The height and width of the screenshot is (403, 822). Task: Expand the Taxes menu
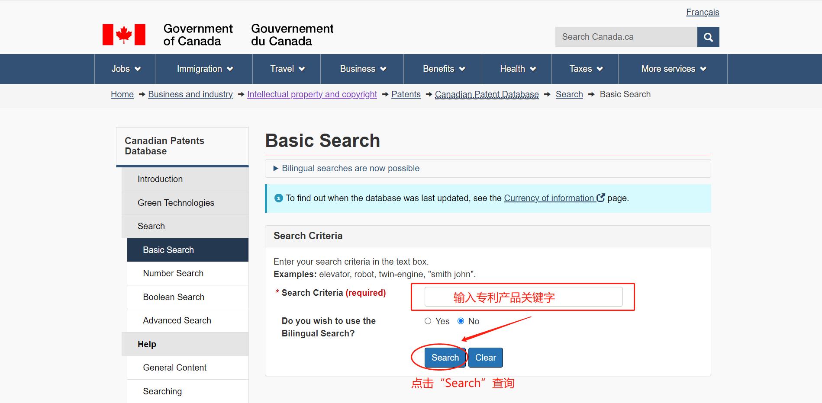tap(585, 69)
